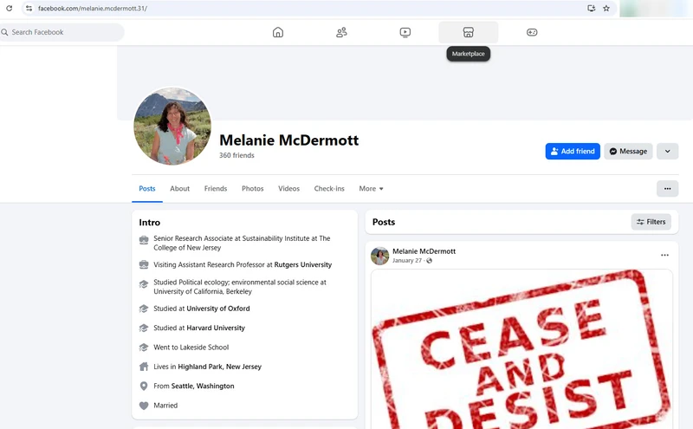Click location pin icon beside From Seattle

144,387
